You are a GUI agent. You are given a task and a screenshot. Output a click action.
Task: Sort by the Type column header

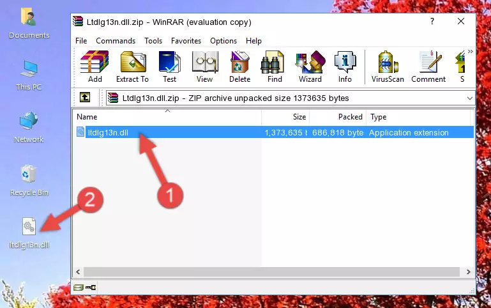point(418,117)
